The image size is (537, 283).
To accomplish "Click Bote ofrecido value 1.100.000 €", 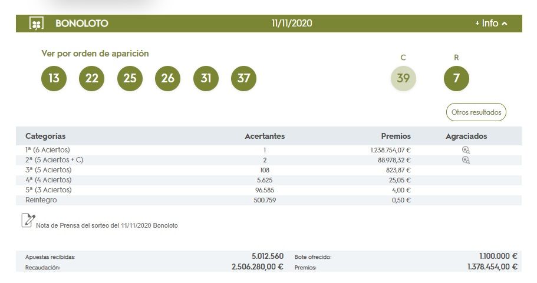I will (498, 256).
